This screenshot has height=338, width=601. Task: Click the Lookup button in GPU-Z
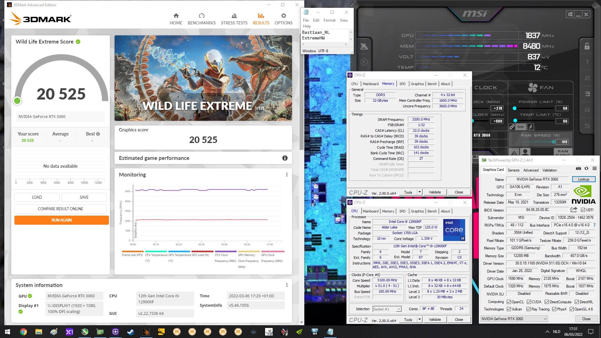click(x=583, y=179)
